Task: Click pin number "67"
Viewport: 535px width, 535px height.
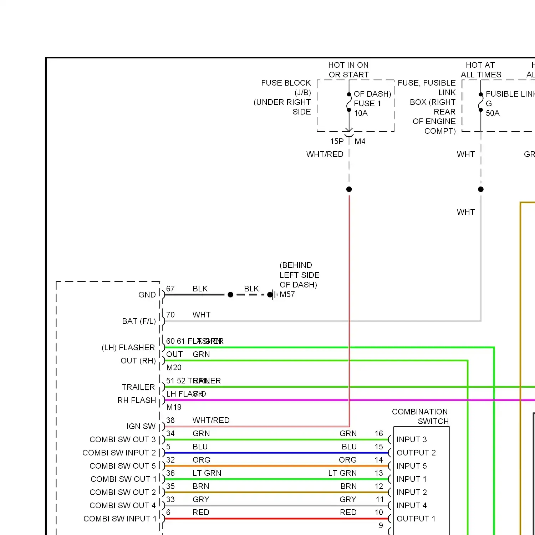Action: point(170,289)
